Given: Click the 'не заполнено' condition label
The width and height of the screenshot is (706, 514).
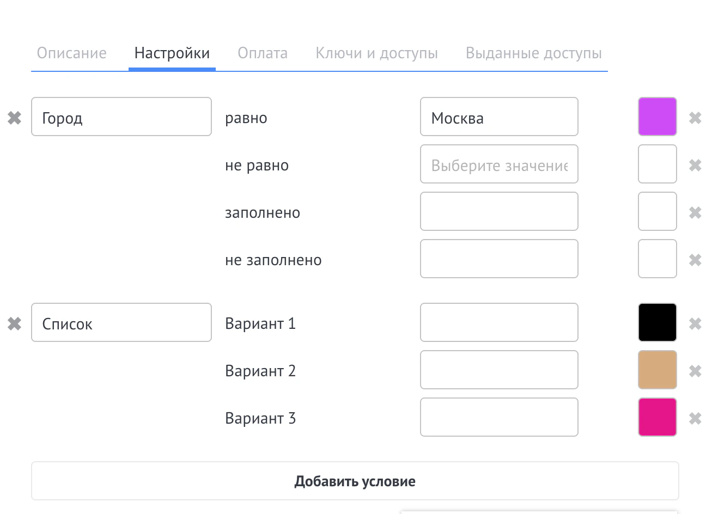Looking at the screenshot, I should pos(273,260).
